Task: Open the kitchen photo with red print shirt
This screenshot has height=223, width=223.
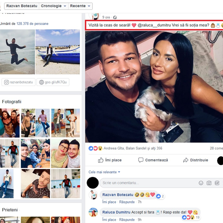Action: (x=66, y=184)
